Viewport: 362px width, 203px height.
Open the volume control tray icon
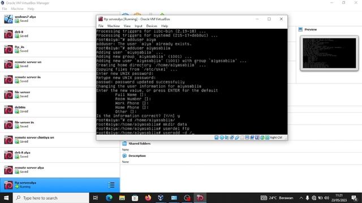coord(327,198)
